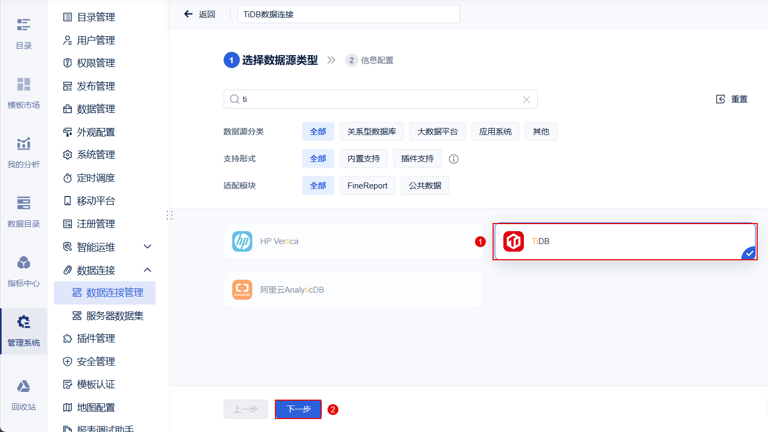Screen dimensions: 768x432
Task: Toggle the 内置支持 support filter
Action: click(363, 159)
